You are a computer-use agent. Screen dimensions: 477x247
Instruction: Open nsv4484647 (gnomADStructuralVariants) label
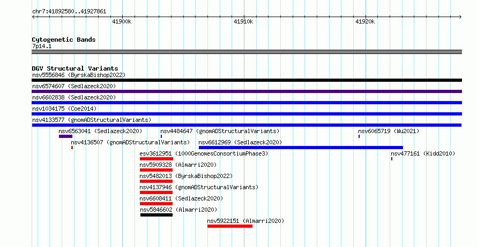(x=220, y=131)
